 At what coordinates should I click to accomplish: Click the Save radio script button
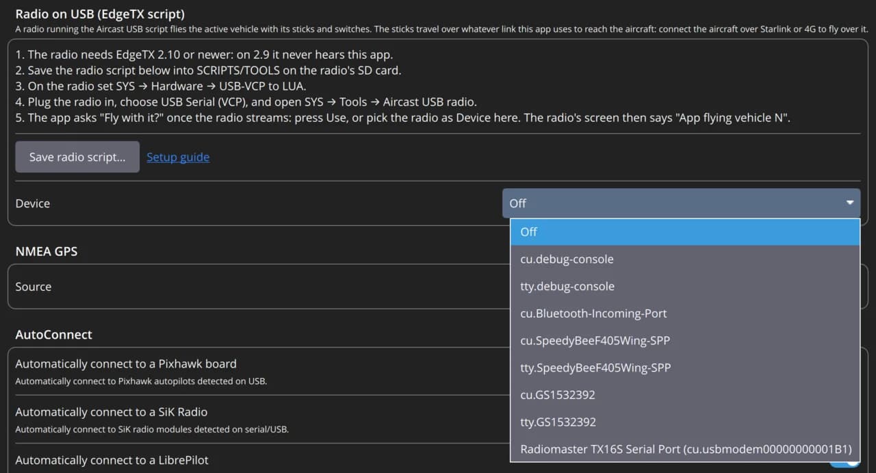77,157
